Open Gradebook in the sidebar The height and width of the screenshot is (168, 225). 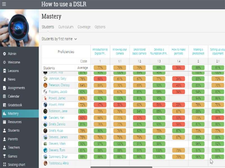tap(20, 105)
